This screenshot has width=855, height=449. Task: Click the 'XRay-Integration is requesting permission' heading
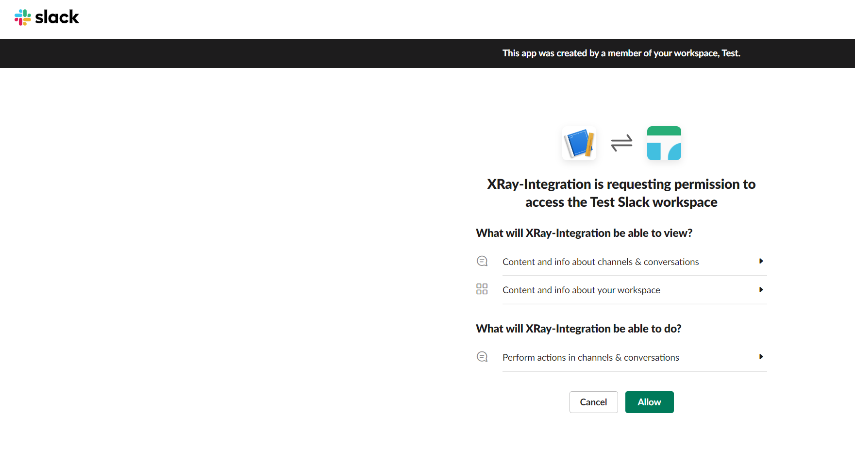[x=621, y=193]
